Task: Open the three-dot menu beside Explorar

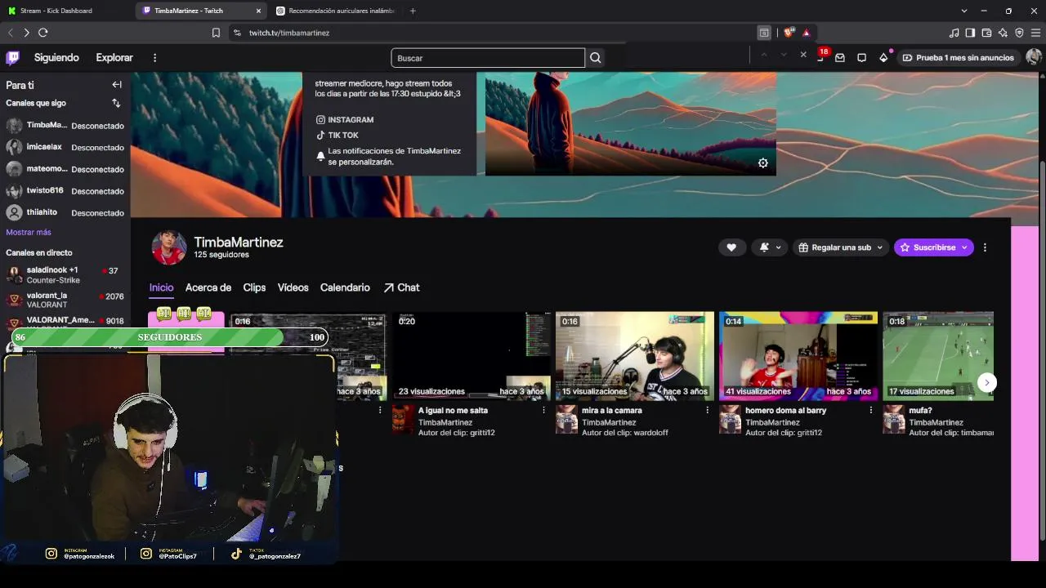Action: click(x=154, y=58)
